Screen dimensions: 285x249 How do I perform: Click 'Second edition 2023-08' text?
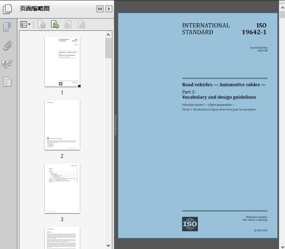[x=259, y=49]
